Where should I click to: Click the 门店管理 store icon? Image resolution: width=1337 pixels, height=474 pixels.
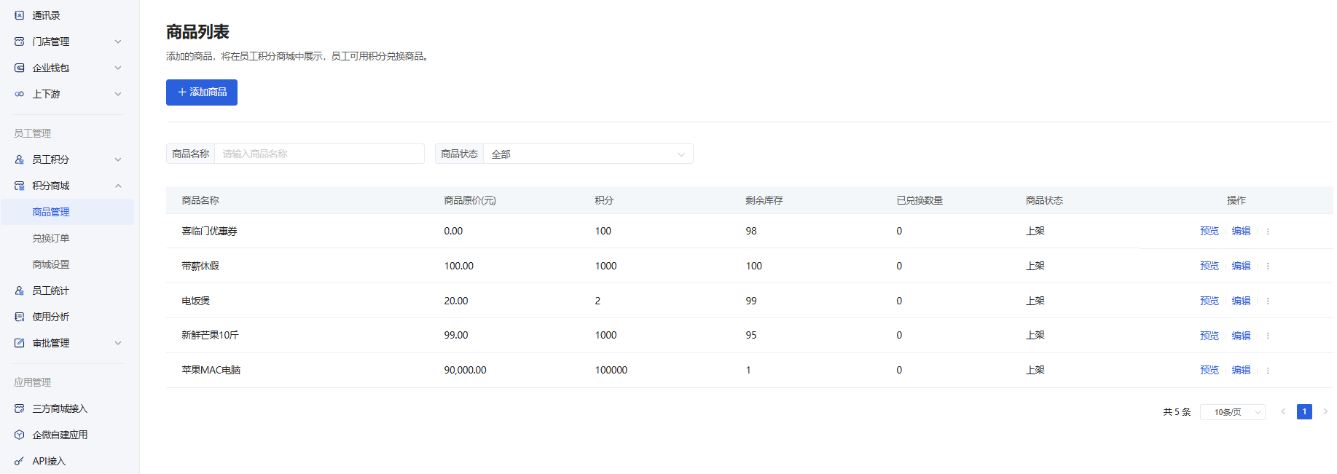click(x=20, y=42)
